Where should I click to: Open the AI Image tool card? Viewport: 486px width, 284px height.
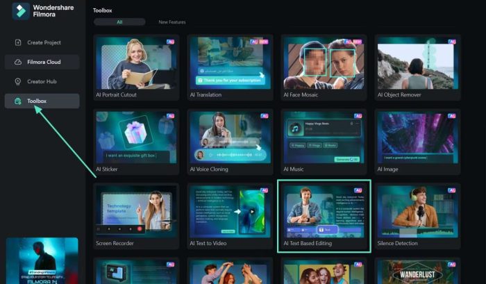tap(417, 142)
